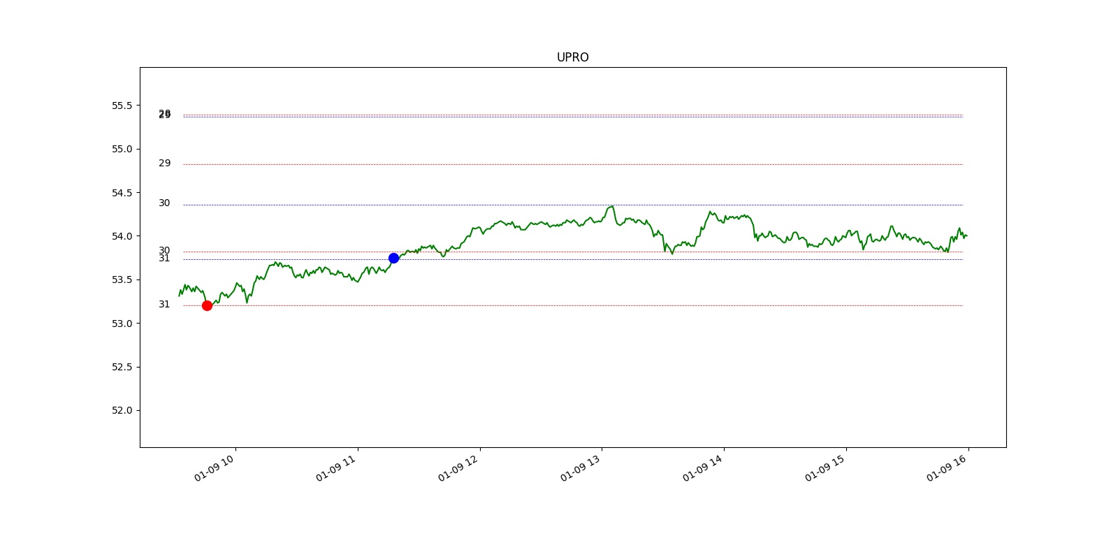Click the red dot marker on the price line
The height and width of the screenshot is (559, 1118).
coord(207,305)
